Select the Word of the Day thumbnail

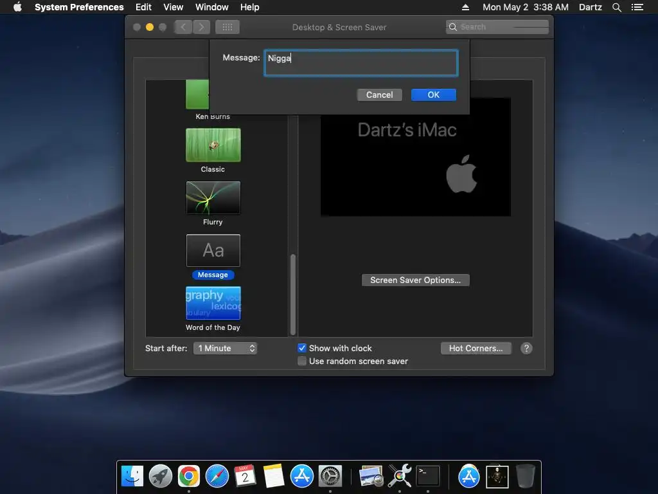(213, 304)
